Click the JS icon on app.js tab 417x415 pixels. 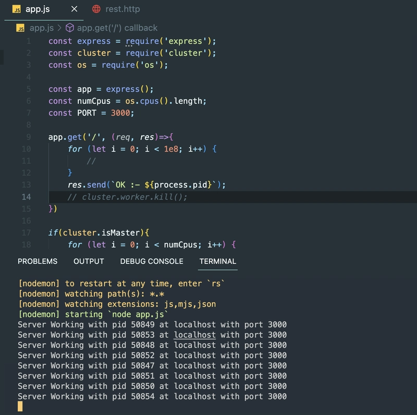pyautogui.click(x=17, y=9)
